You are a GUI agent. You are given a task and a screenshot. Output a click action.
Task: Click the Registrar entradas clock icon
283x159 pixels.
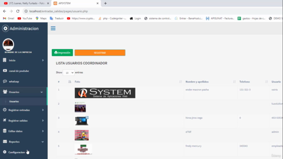pos(5,110)
